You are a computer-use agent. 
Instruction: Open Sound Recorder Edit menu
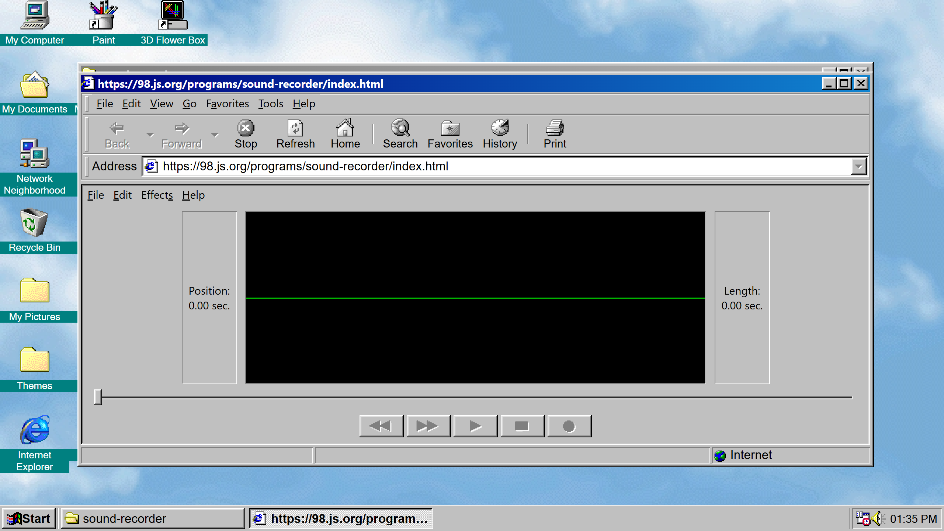(x=122, y=195)
